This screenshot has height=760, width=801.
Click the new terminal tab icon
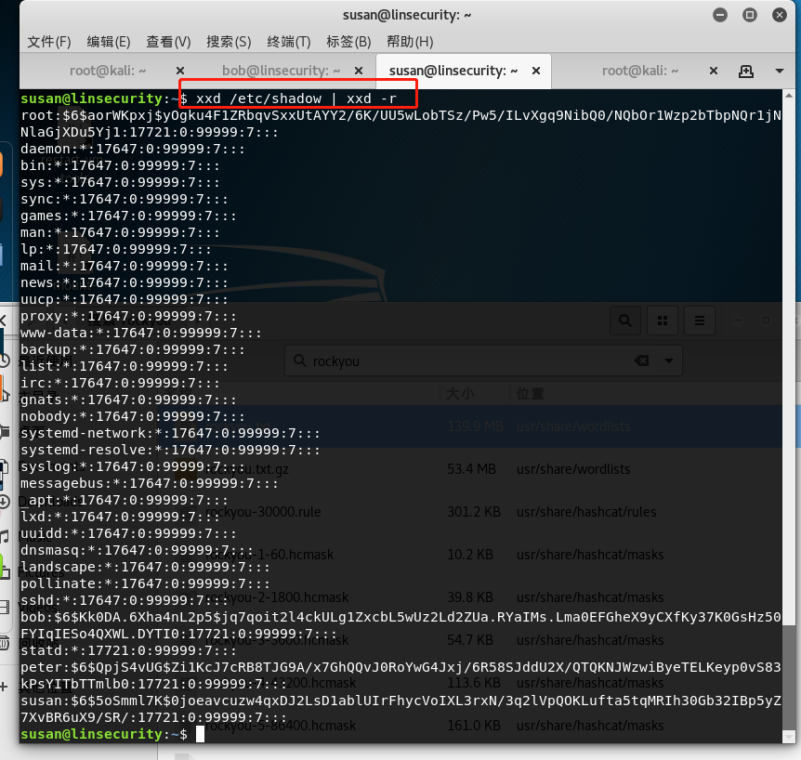coord(746,71)
